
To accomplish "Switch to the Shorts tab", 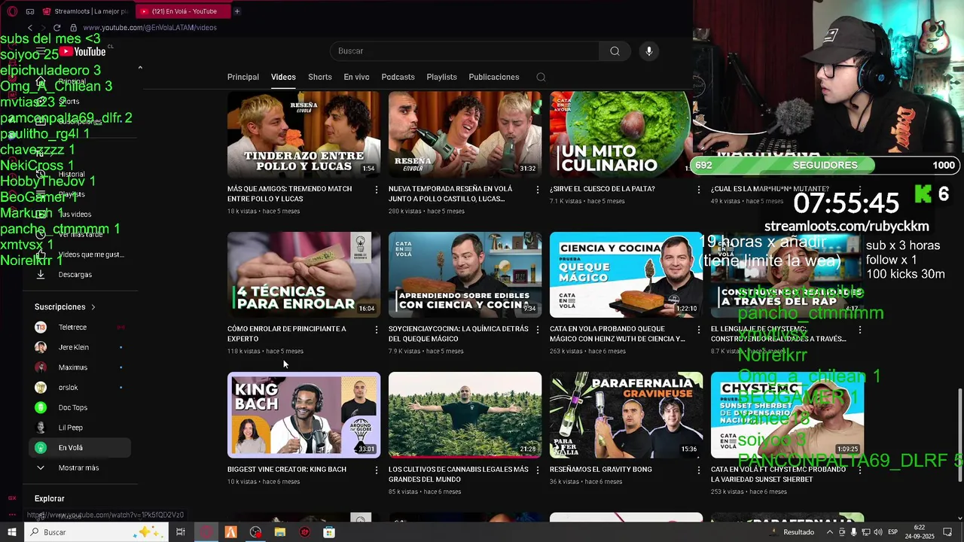I will click(x=320, y=77).
